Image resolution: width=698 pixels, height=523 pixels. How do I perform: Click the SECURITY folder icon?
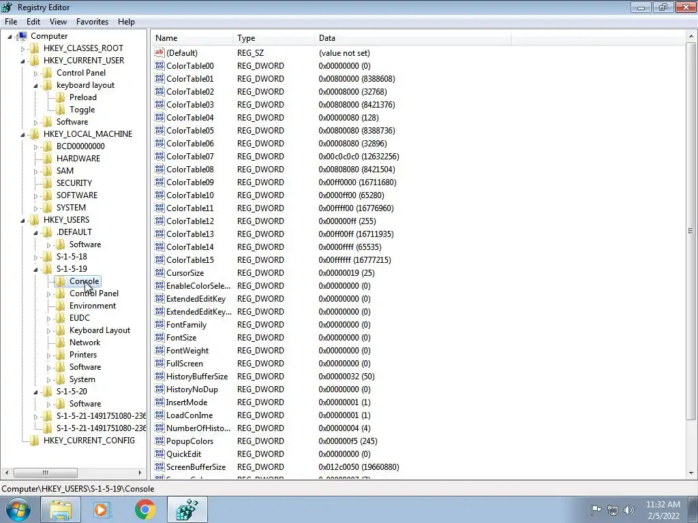tap(47, 183)
